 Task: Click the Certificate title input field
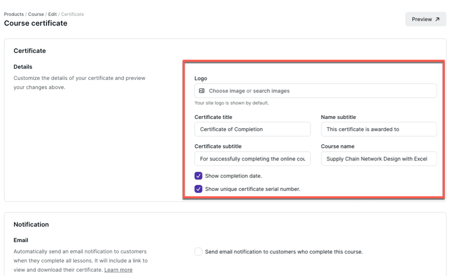pyautogui.click(x=252, y=129)
